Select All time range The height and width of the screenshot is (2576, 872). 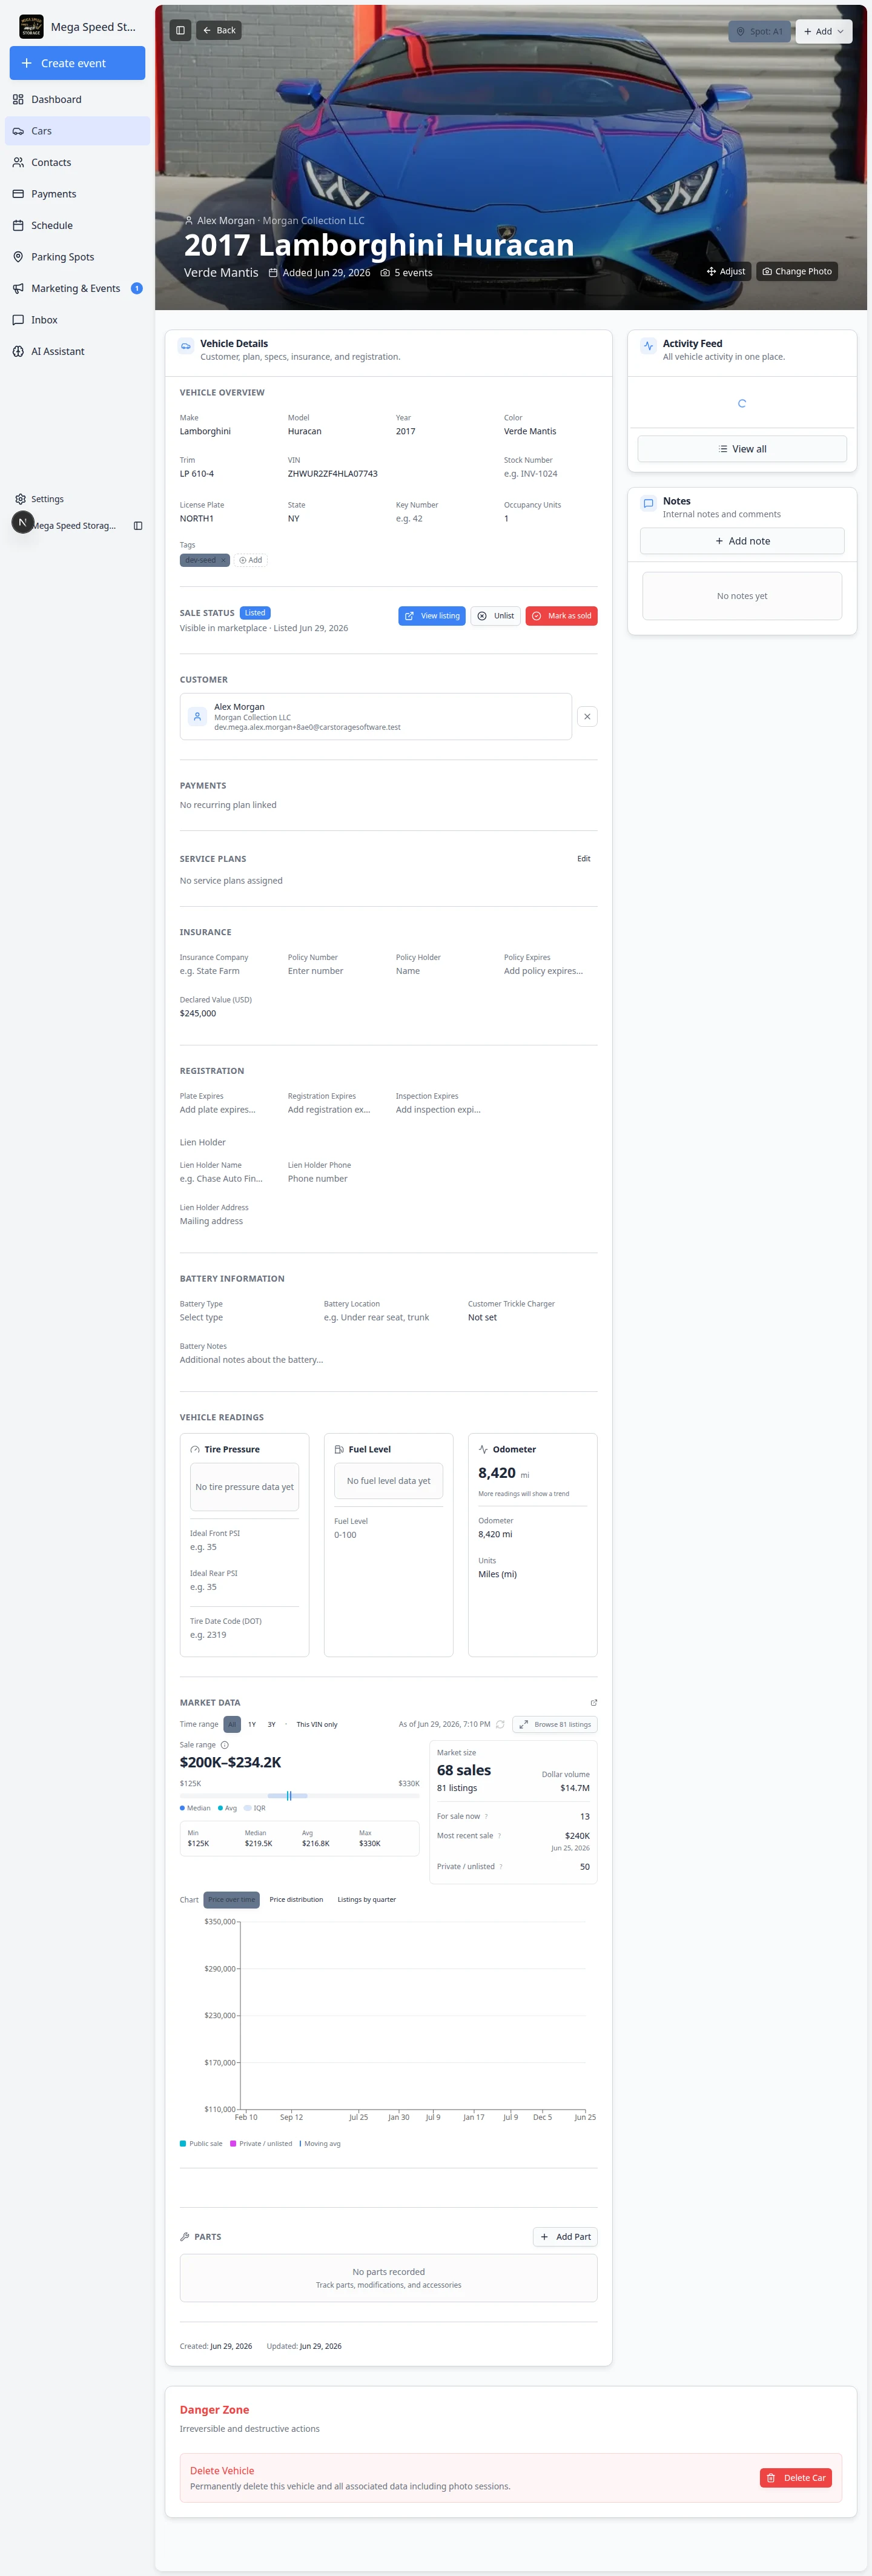pyautogui.click(x=232, y=1724)
